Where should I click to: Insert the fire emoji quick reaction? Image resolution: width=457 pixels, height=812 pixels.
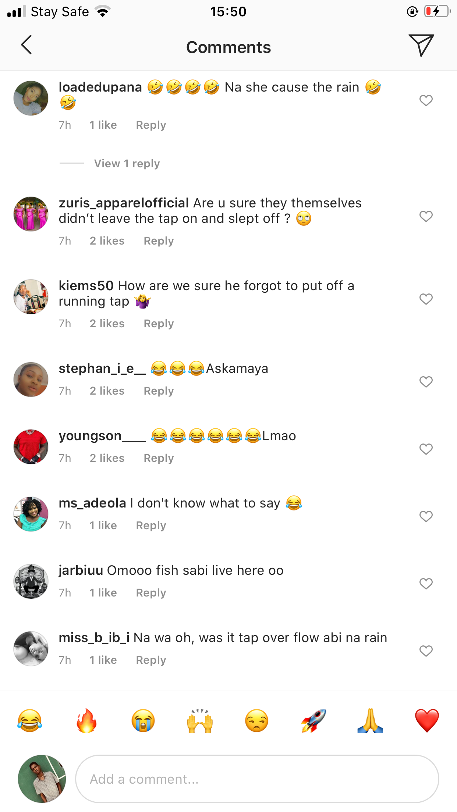tap(86, 721)
